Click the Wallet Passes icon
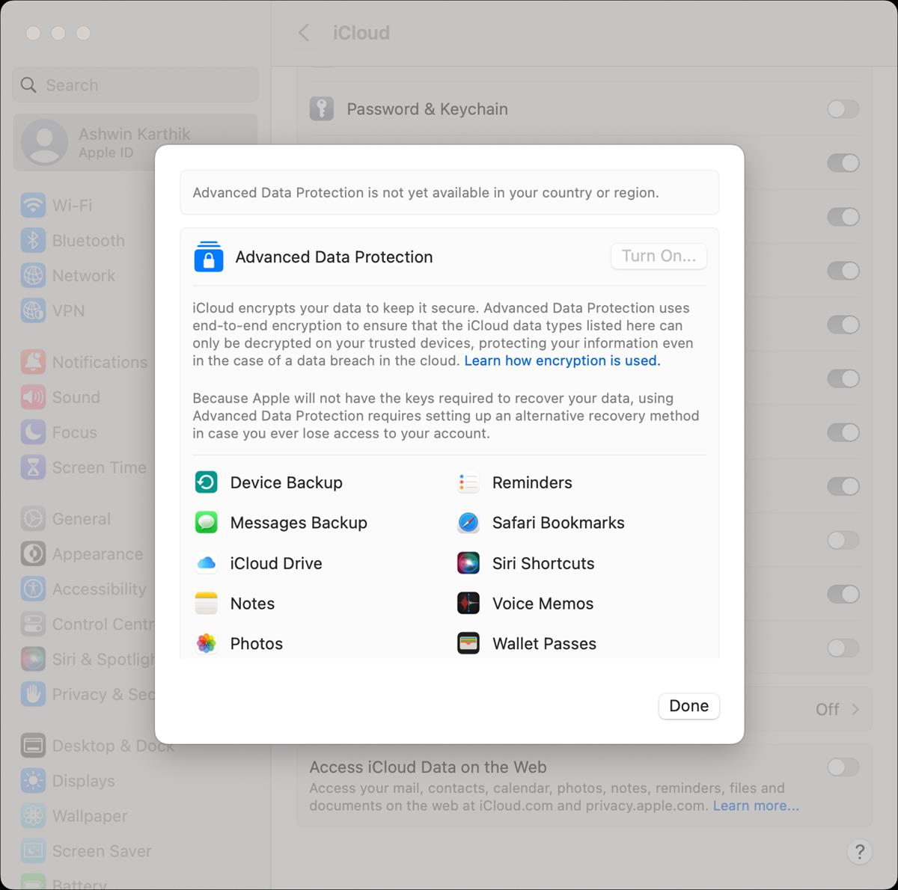 (x=468, y=644)
